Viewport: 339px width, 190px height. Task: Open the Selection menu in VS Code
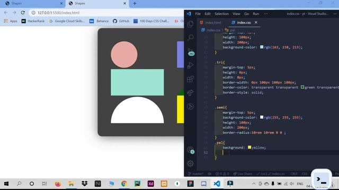click(221, 14)
